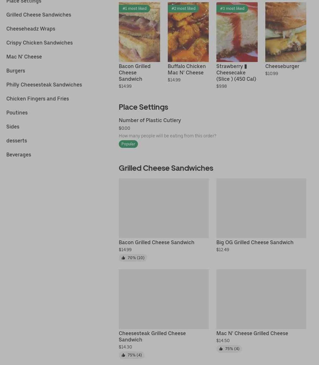
Task: Open the #1 most liked sandwich photo
Action: point(139,32)
